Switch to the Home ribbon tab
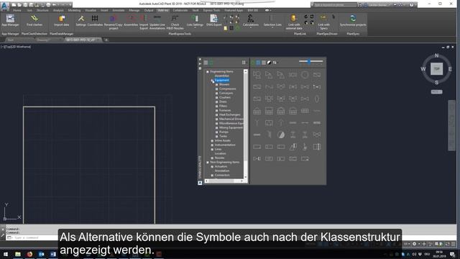Image resolution: width=460 pixels, height=259 pixels. click(17, 10)
